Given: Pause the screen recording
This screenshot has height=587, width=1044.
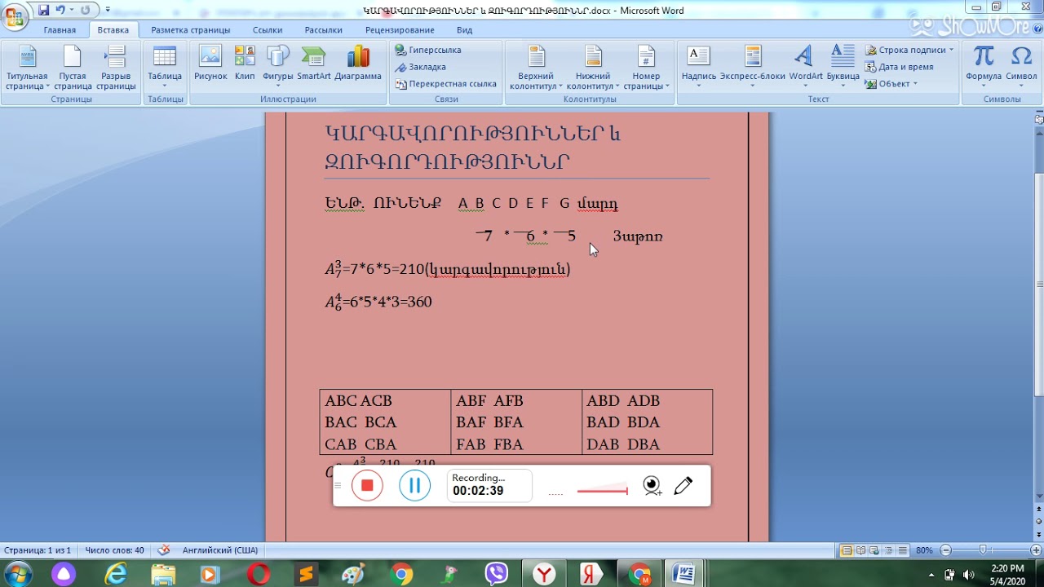Looking at the screenshot, I should (414, 486).
